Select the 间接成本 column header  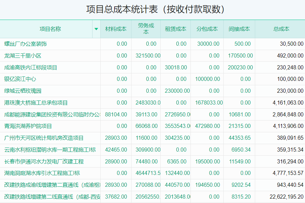pyautogui.click(x=239, y=29)
